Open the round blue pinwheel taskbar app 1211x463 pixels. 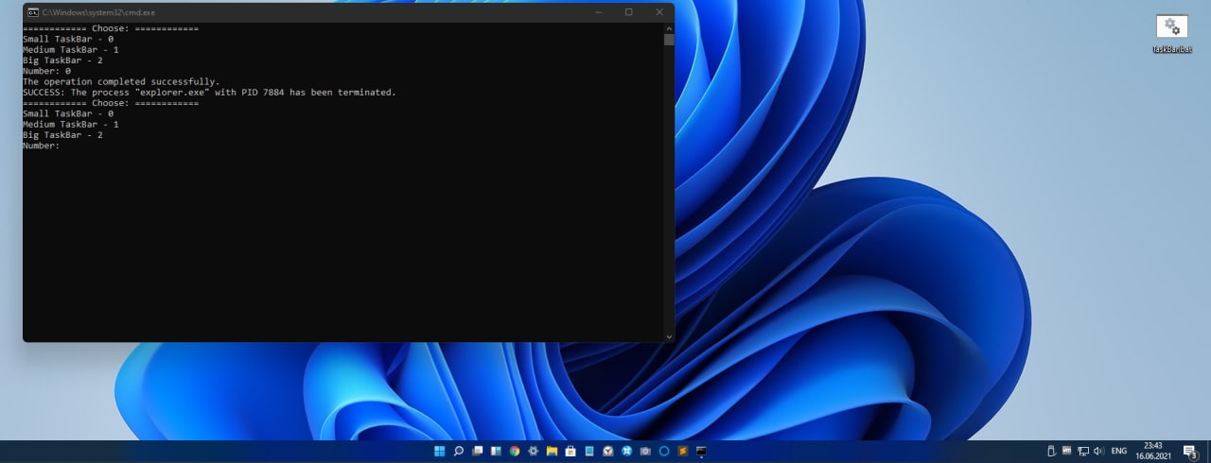626,451
